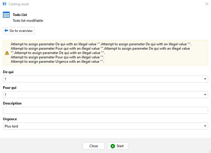Expand the Urgence dropdown arrow

coord(205,126)
